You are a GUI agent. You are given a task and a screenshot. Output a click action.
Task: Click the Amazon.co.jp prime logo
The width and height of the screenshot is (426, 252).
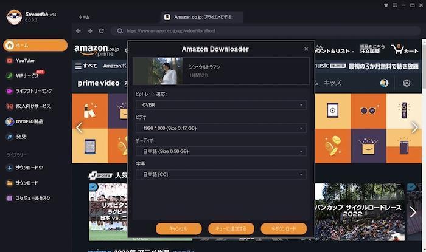(x=97, y=50)
